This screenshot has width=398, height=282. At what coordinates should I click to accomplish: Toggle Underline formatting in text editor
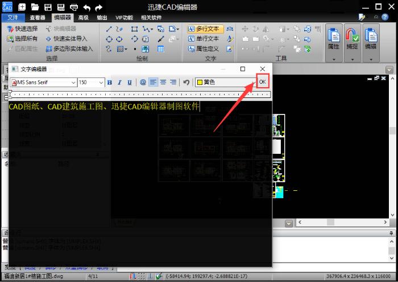coord(130,83)
